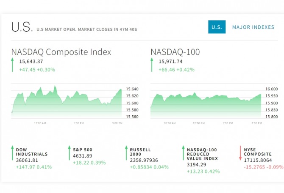Open Dow Industrials index details
284x193 pixels.
click(32, 152)
